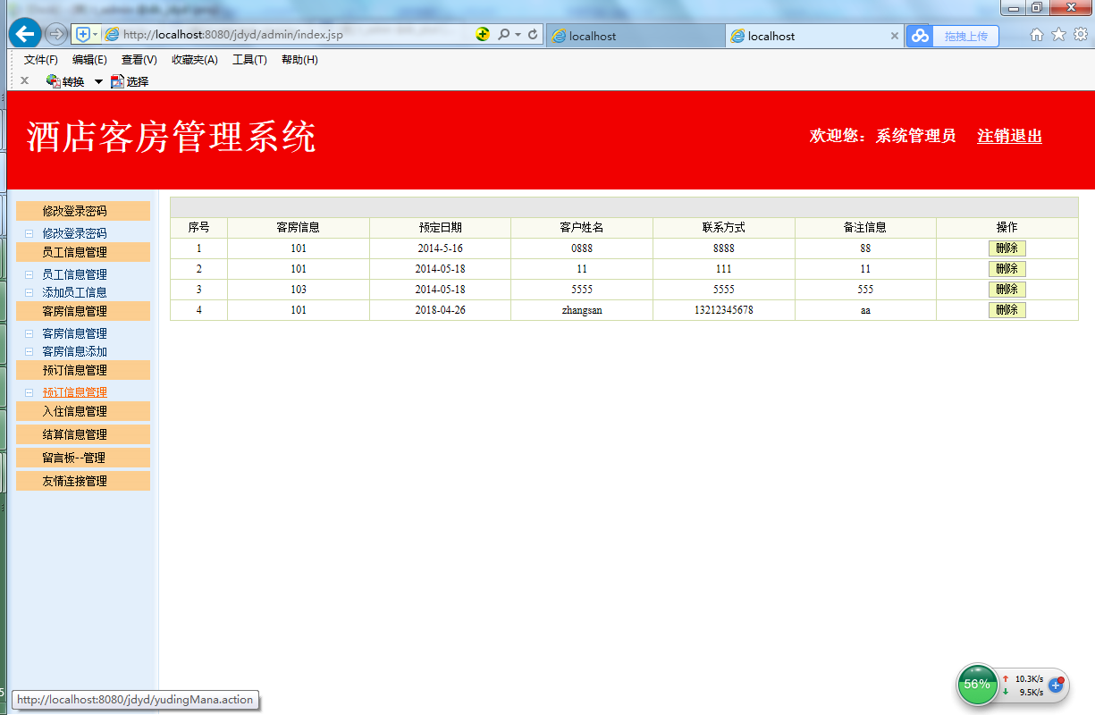Open 添加员工信息 link in sidebar
This screenshot has width=1095, height=715.
(x=74, y=292)
